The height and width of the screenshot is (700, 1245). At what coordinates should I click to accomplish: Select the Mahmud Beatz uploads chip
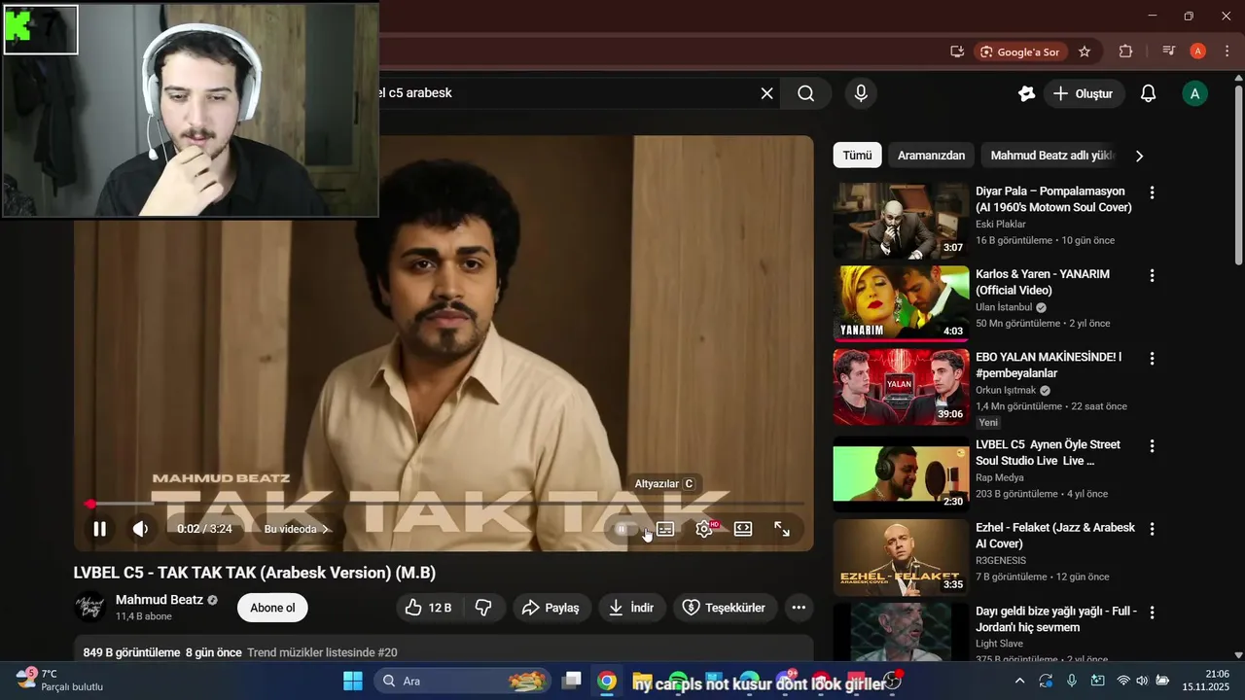[1051, 156]
